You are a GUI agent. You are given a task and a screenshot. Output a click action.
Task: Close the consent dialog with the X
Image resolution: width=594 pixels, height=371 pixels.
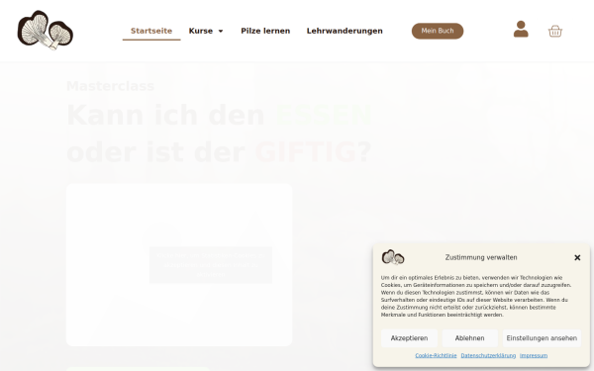pos(577,257)
